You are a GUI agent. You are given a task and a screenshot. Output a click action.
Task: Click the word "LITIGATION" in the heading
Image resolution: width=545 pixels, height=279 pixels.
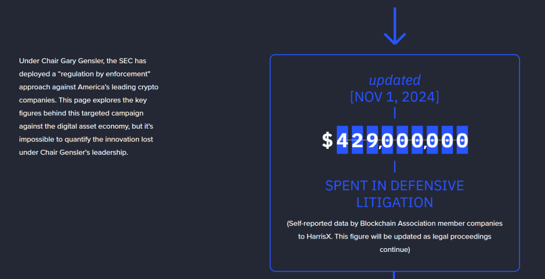(394, 202)
